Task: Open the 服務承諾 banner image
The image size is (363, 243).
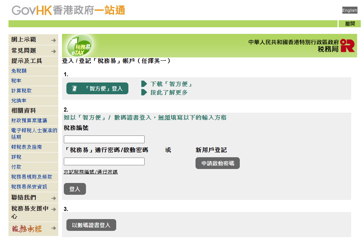Action: [27, 229]
